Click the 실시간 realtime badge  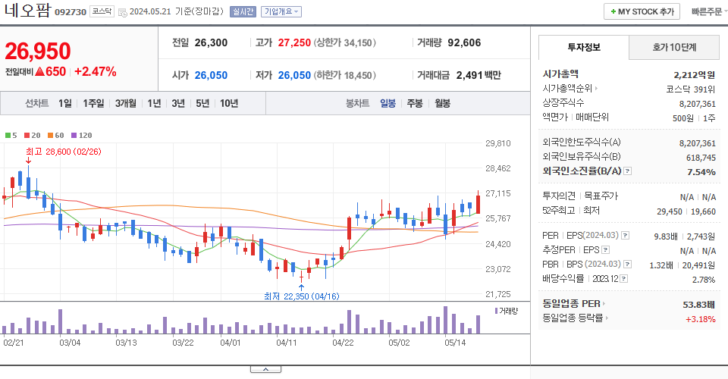pyautogui.click(x=243, y=11)
